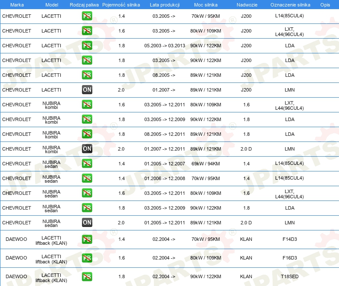Click the 01.2005 -> 12.2007 production years cell
Screen dimensions: 339x286
coord(165,164)
